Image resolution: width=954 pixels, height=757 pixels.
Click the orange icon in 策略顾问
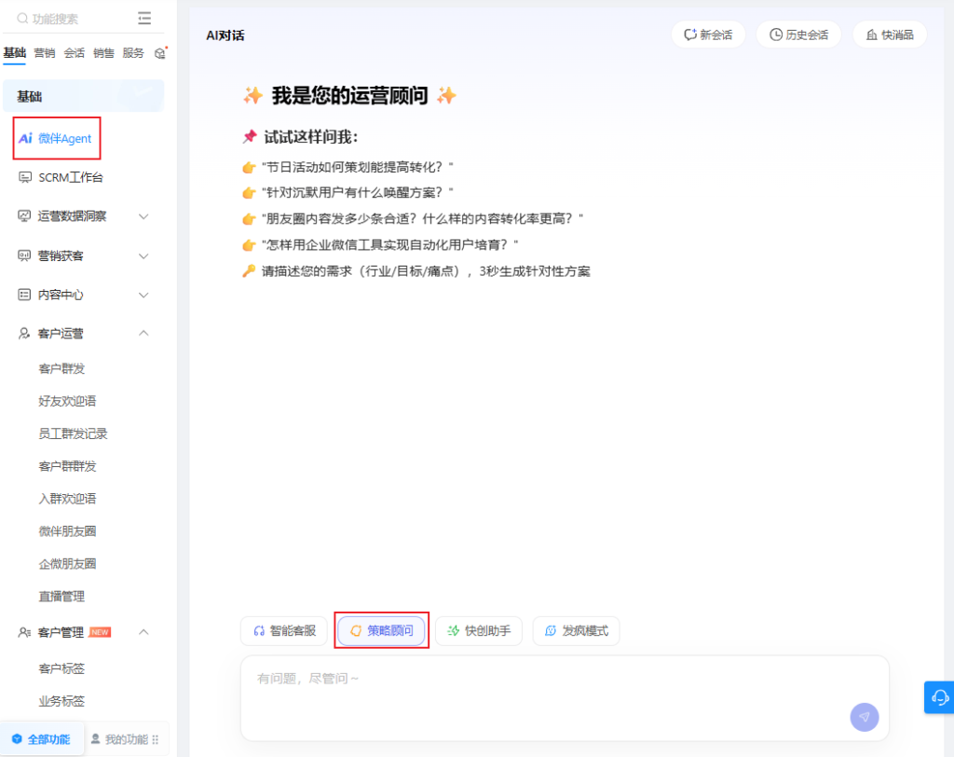(356, 631)
